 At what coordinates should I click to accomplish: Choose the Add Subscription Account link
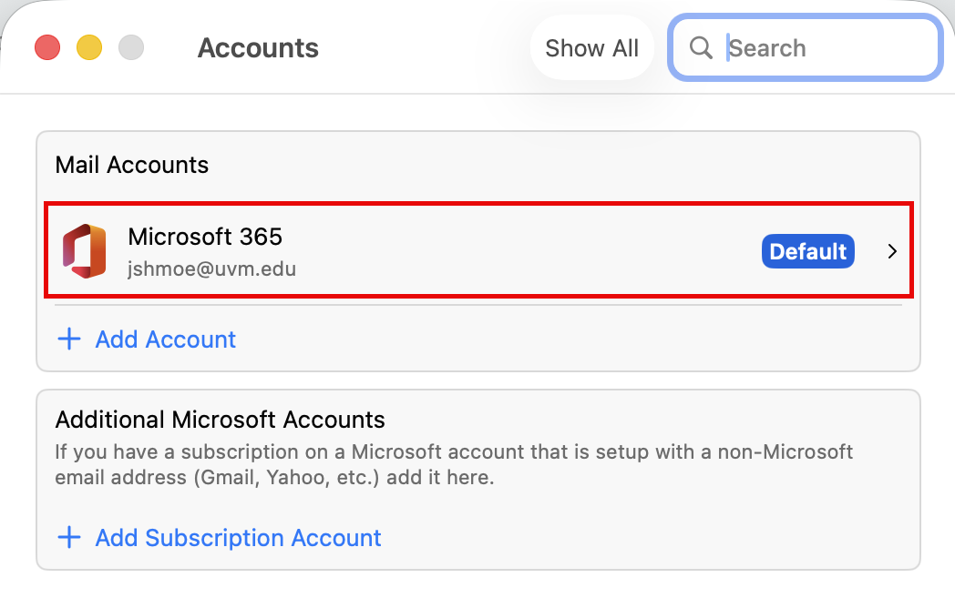coord(238,538)
